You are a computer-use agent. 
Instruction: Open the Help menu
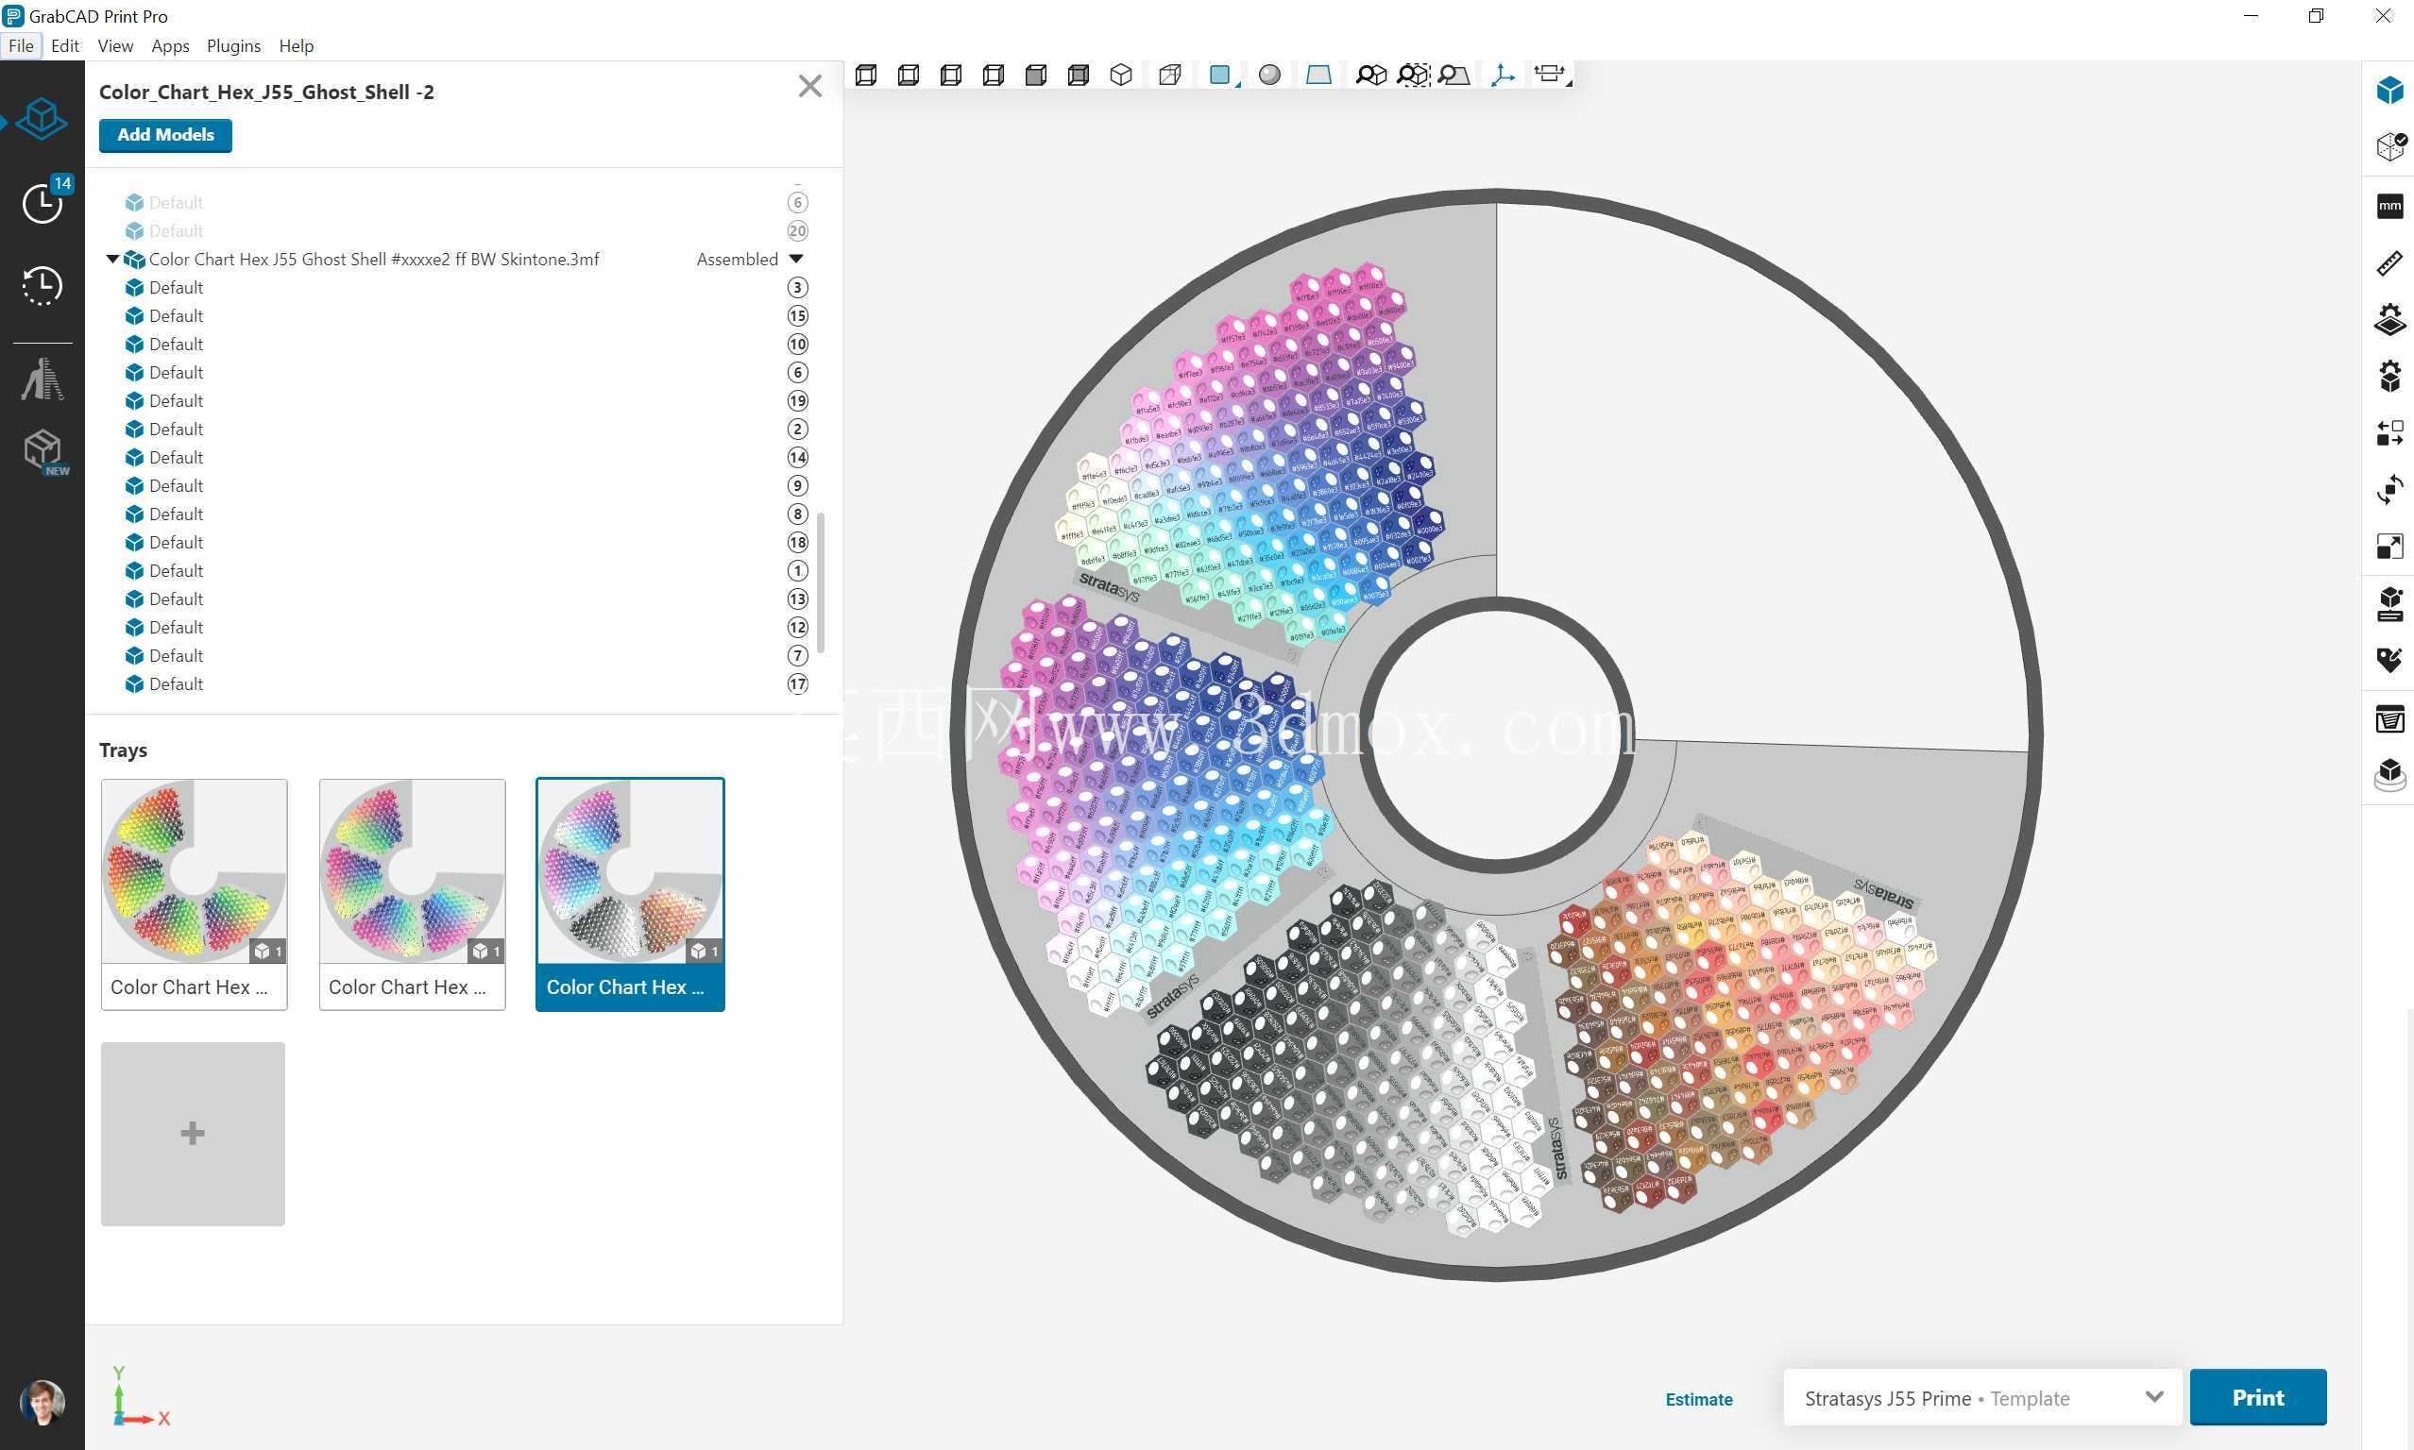point(297,46)
